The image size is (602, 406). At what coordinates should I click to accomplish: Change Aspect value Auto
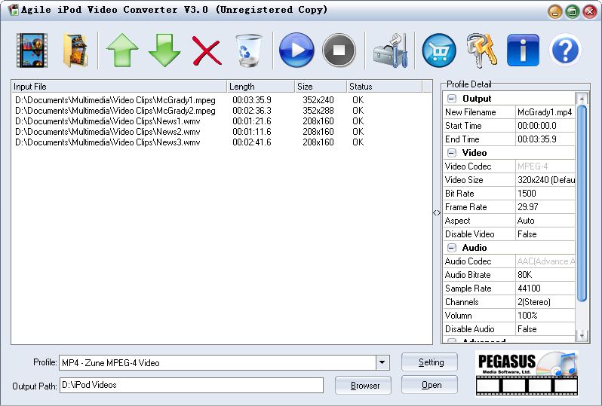pos(545,221)
